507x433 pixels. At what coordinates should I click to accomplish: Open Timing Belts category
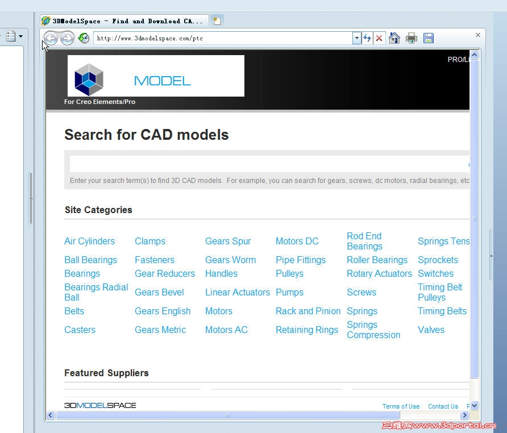tap(442, 311)
